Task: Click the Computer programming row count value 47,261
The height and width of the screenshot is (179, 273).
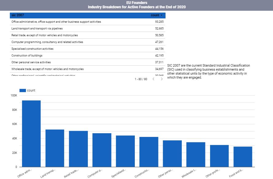Action: [159, 42]
